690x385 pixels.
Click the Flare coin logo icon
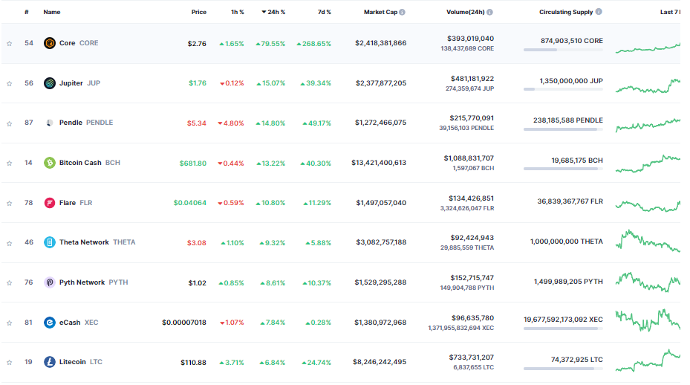point(50,203)
